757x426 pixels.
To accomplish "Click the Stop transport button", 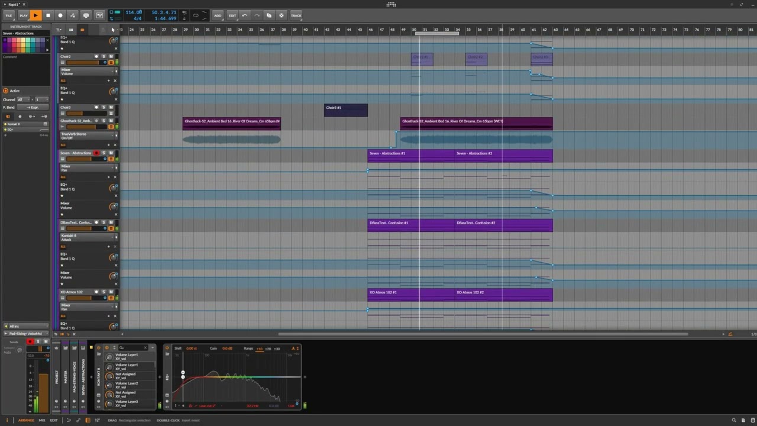I will click(x=48, y=15).
